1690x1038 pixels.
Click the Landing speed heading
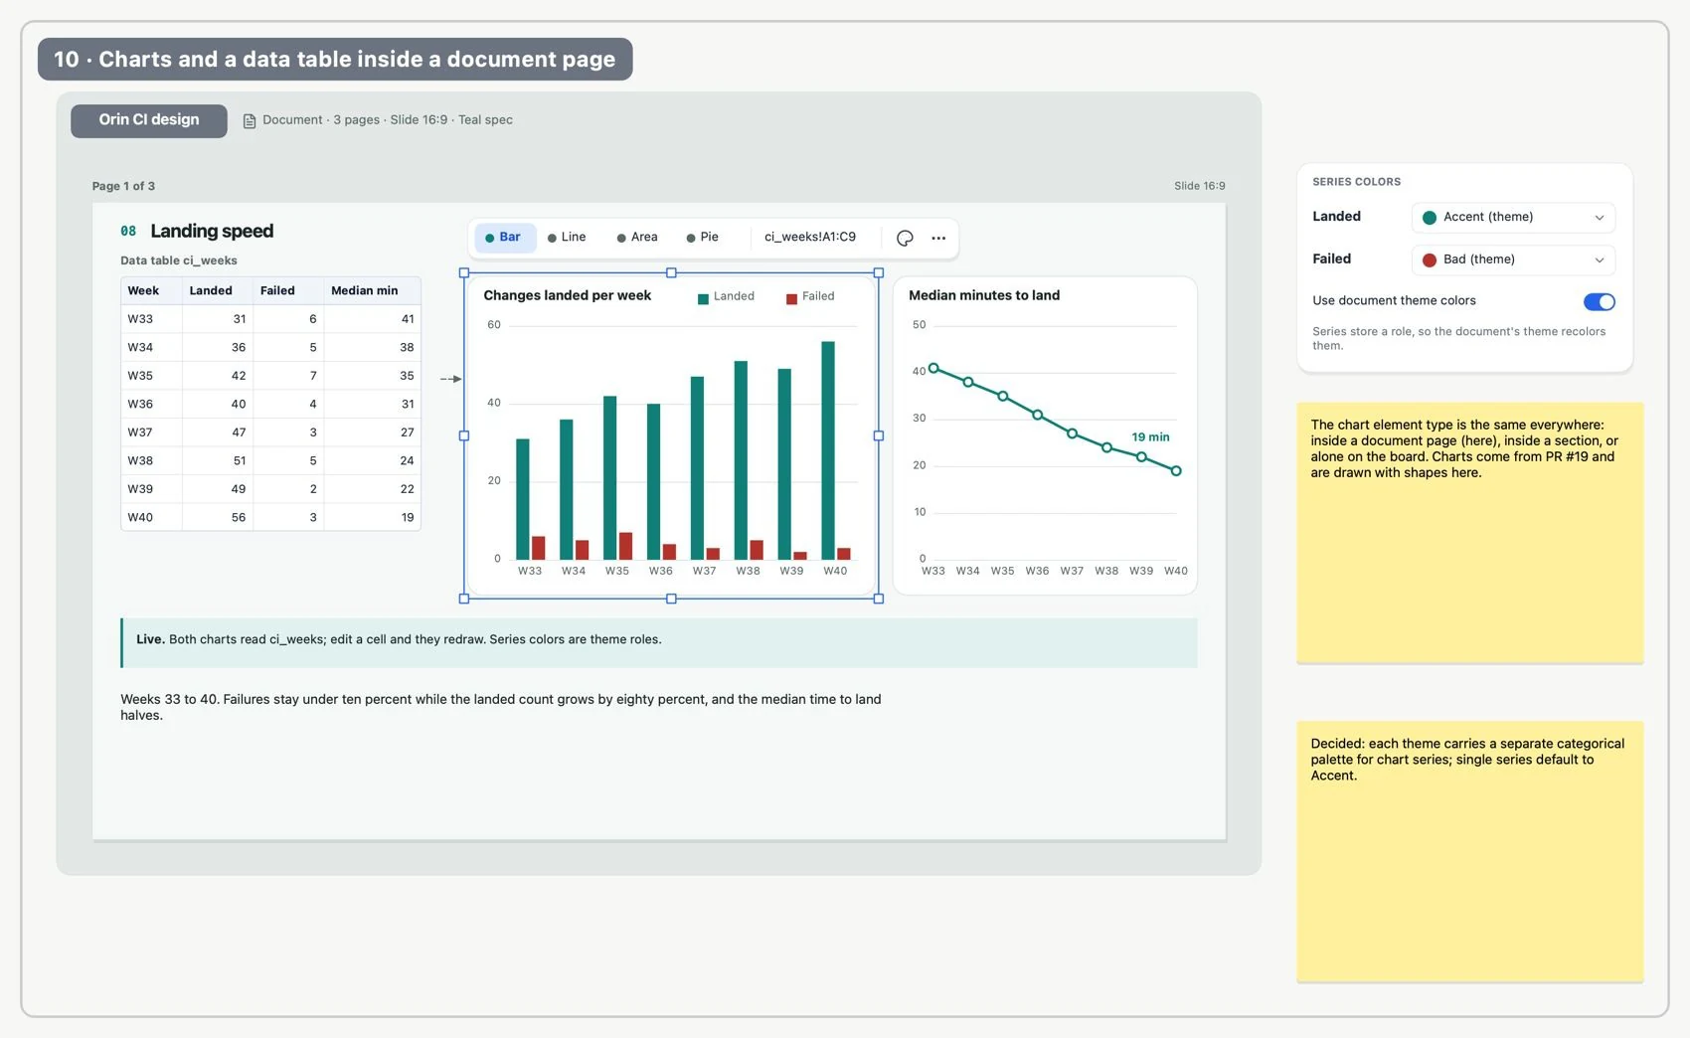click(x=212, y=232)
